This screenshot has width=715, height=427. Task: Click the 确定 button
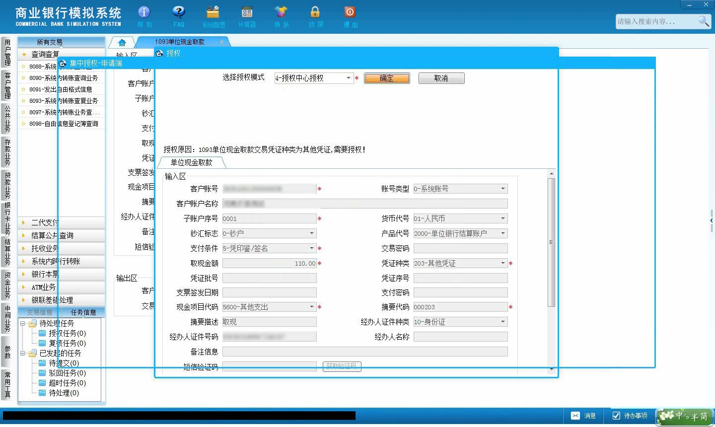[x=387, y=78]
